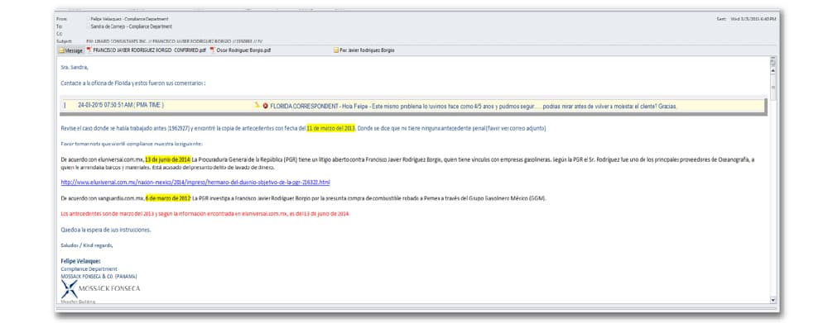The image size is (828, 323).
Task: Click the greeting Sra. Sandra,
Action: (x=74, y=67)
